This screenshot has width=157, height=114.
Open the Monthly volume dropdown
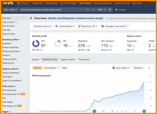[x=43, y=26]
